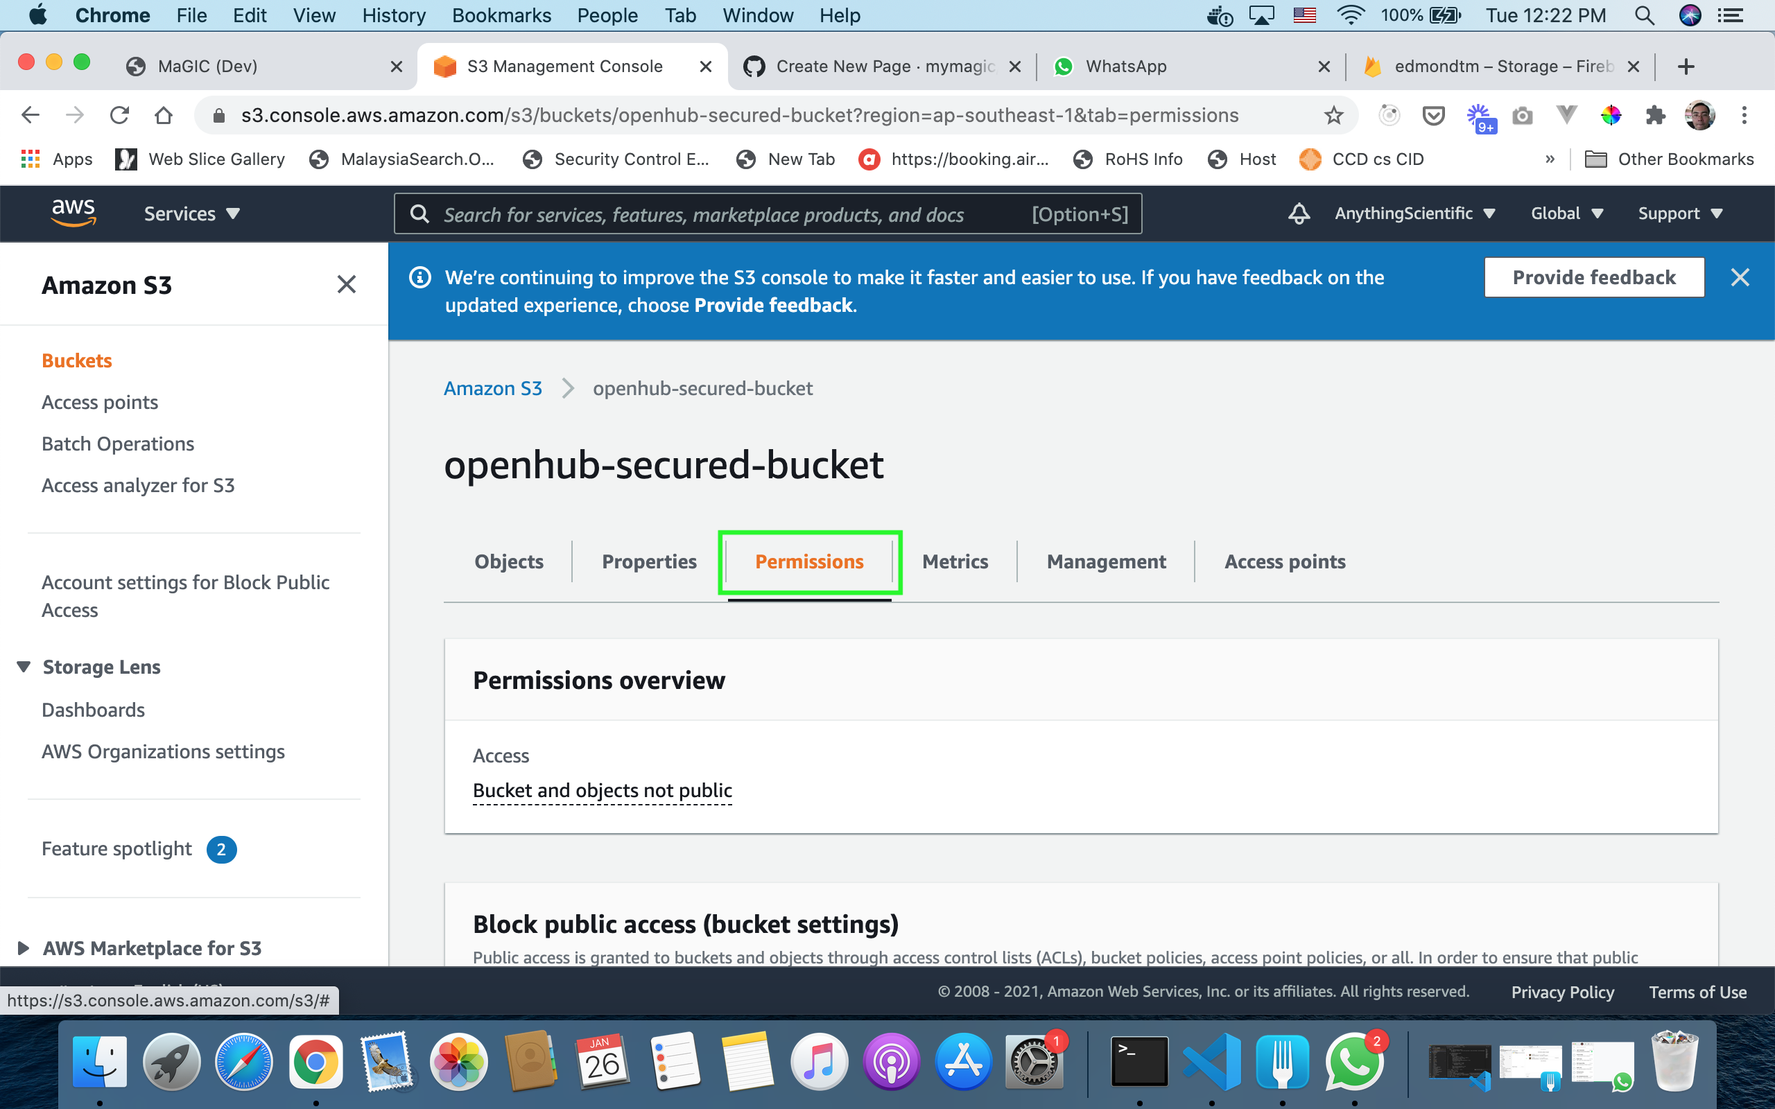This screenshot has width=1775, height=1109.
Task: Open Visual Studio Code in dock
Action: pos(1211,1061)
